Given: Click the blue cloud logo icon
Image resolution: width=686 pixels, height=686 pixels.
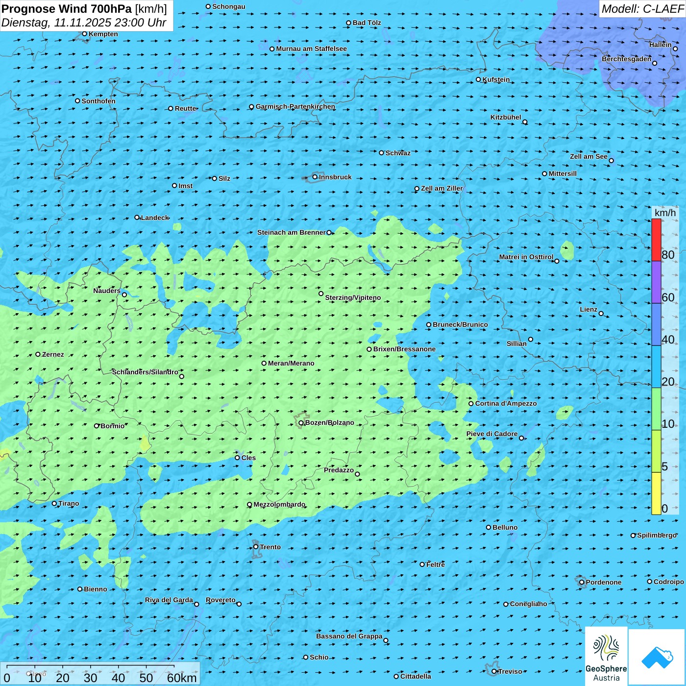Looking at the screenshot, I should point(657,657).
